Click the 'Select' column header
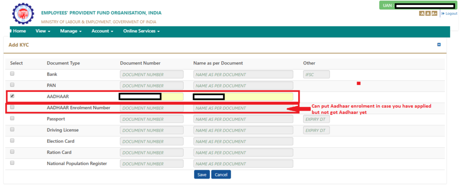This screenshot has width=460, height=188. point(17,63)
